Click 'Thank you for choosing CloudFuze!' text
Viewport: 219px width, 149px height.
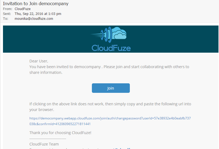click(x=60, y=133)
